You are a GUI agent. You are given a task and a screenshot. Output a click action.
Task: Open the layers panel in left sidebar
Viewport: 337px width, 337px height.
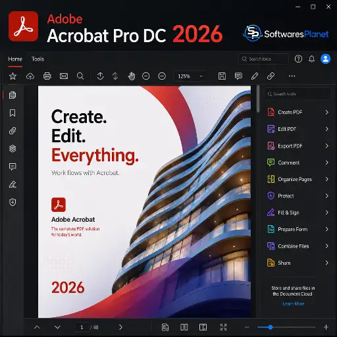point(13,149)
